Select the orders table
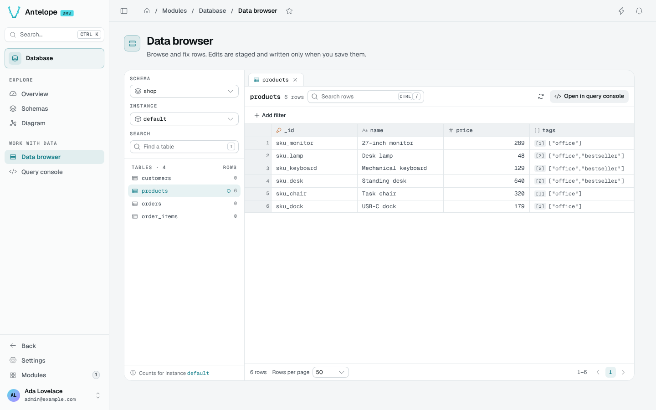 184,204
